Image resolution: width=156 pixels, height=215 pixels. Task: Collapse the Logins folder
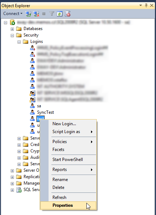click(x=19, y=42)
